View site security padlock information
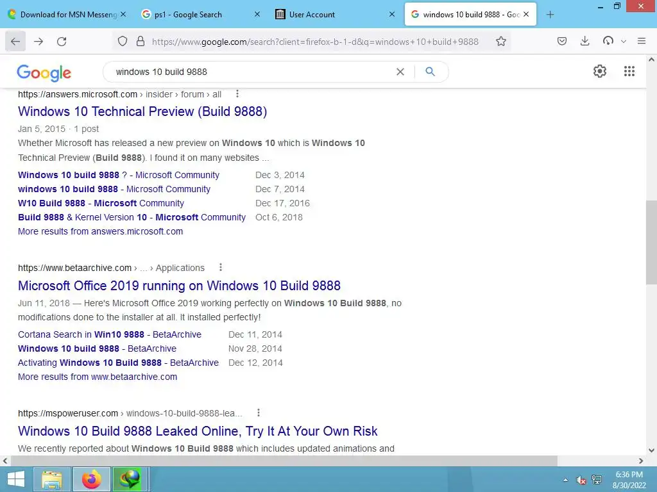Screen dimensions: 657x492 [x=141, y=41]
